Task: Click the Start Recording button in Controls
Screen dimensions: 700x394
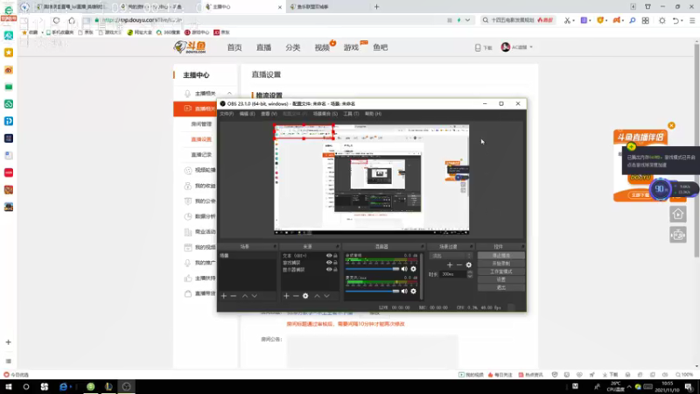Action: pyautogui.click(x=500, y=264)
